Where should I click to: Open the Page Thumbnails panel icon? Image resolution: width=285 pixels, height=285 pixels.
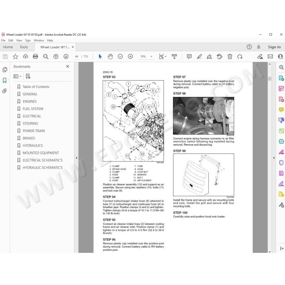[5, 70]
